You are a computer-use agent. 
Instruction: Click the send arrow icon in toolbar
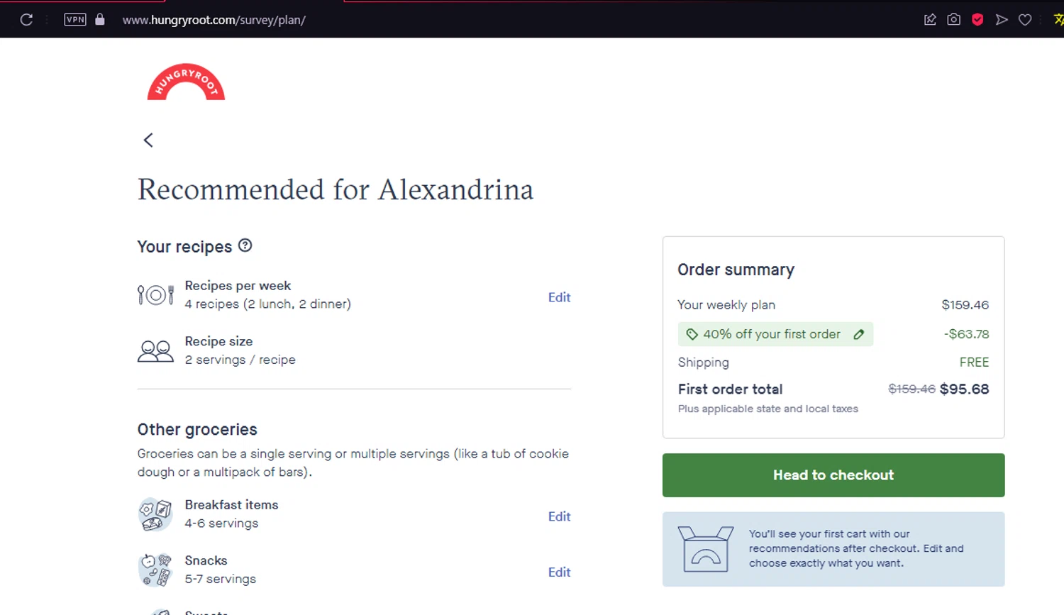1002,20
